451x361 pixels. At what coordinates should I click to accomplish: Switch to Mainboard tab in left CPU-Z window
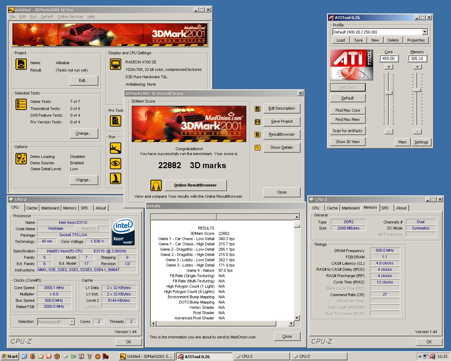(50, 208)
